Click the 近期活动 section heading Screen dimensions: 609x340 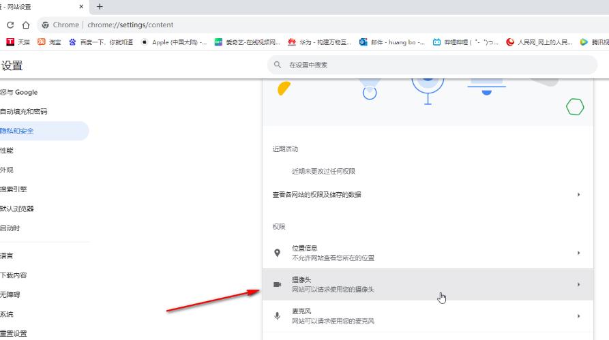click(285, 149)
